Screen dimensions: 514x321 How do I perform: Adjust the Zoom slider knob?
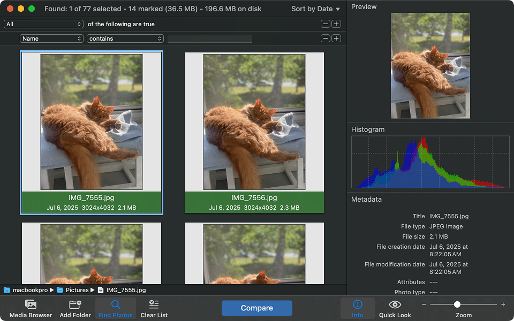(x=457, y=304)
